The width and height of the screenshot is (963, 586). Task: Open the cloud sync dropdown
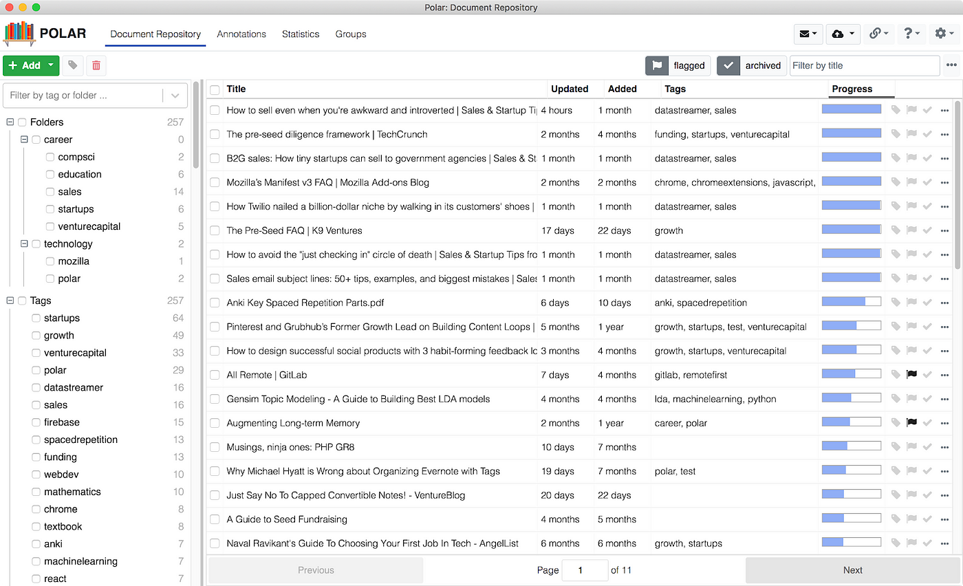click(843, 33)
